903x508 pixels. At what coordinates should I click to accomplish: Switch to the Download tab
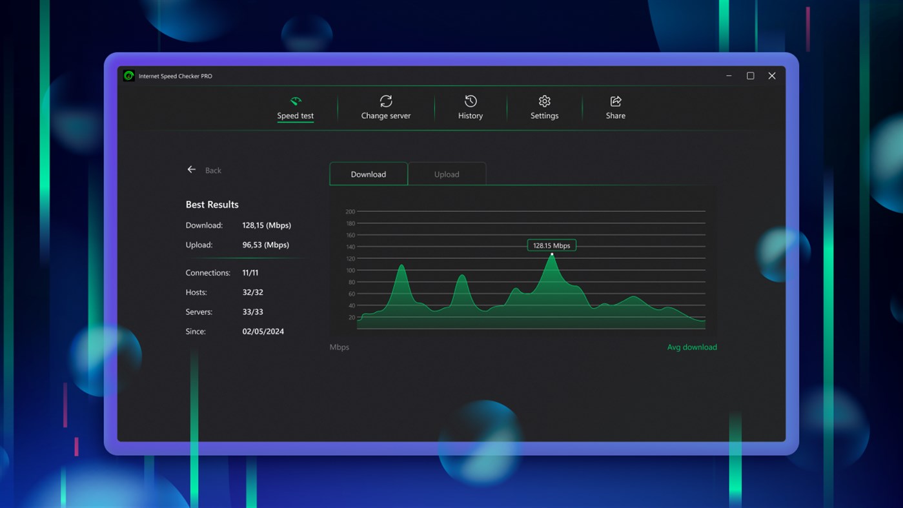pos(369,174)
